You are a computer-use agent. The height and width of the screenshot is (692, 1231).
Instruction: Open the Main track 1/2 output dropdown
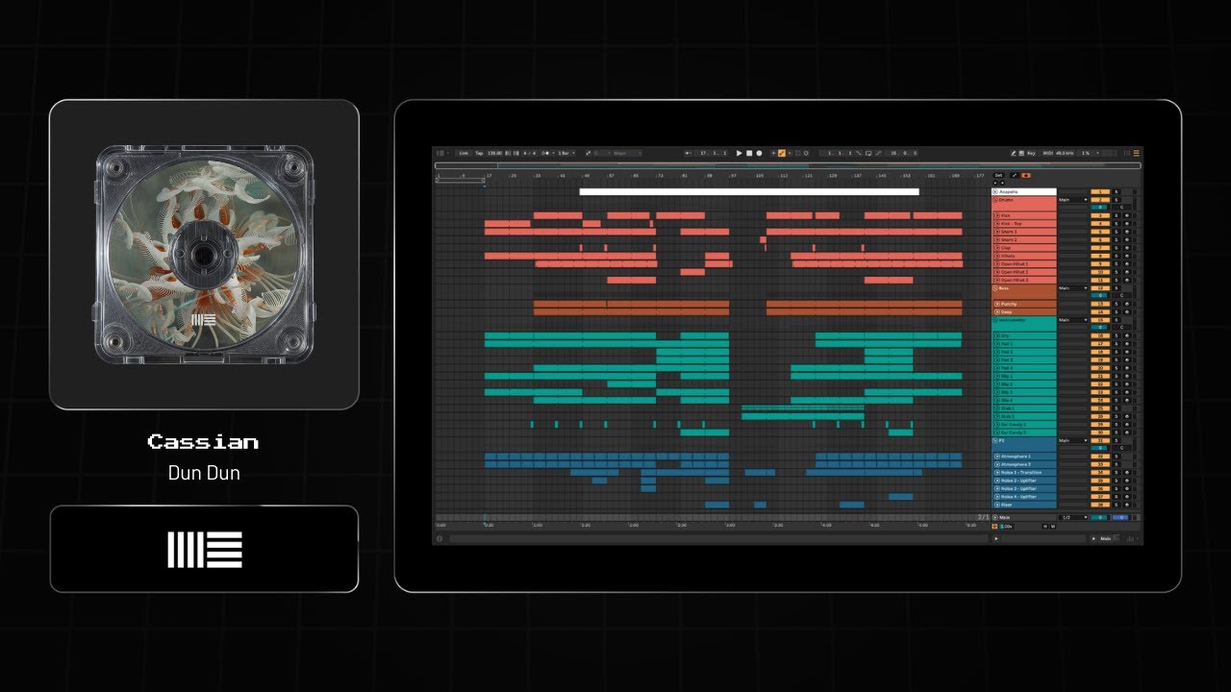(1072, 517)
